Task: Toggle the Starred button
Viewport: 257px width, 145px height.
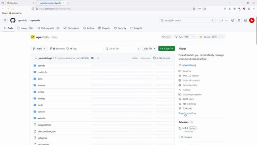Action: coord(208,37)
